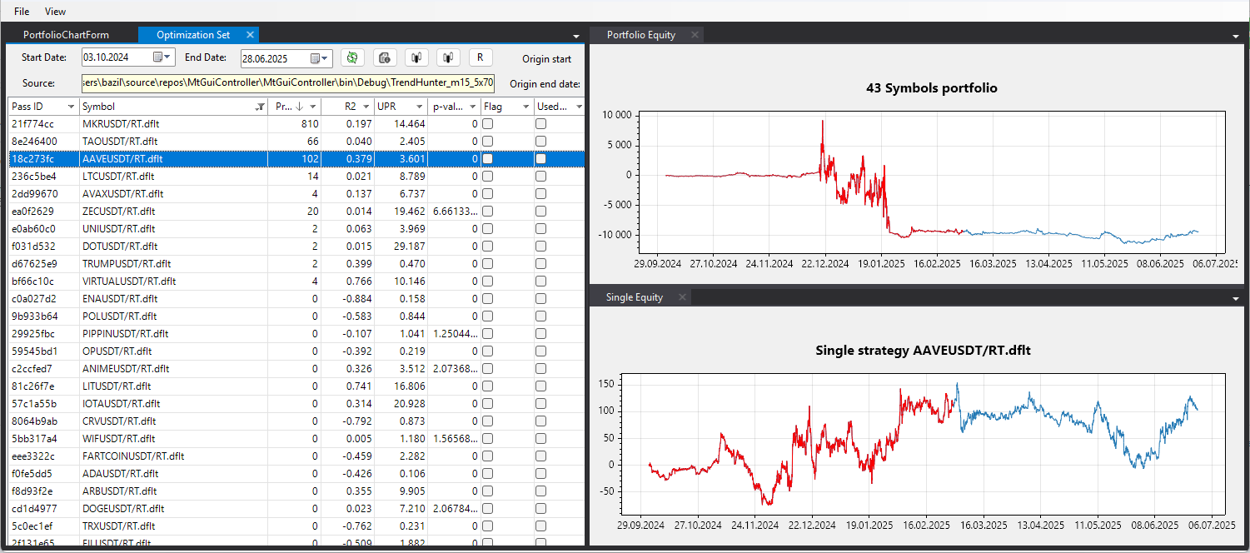
Task: Click the value 810 in MKRUSDT row
Action: pyautogui.click(x=294, y=123)
